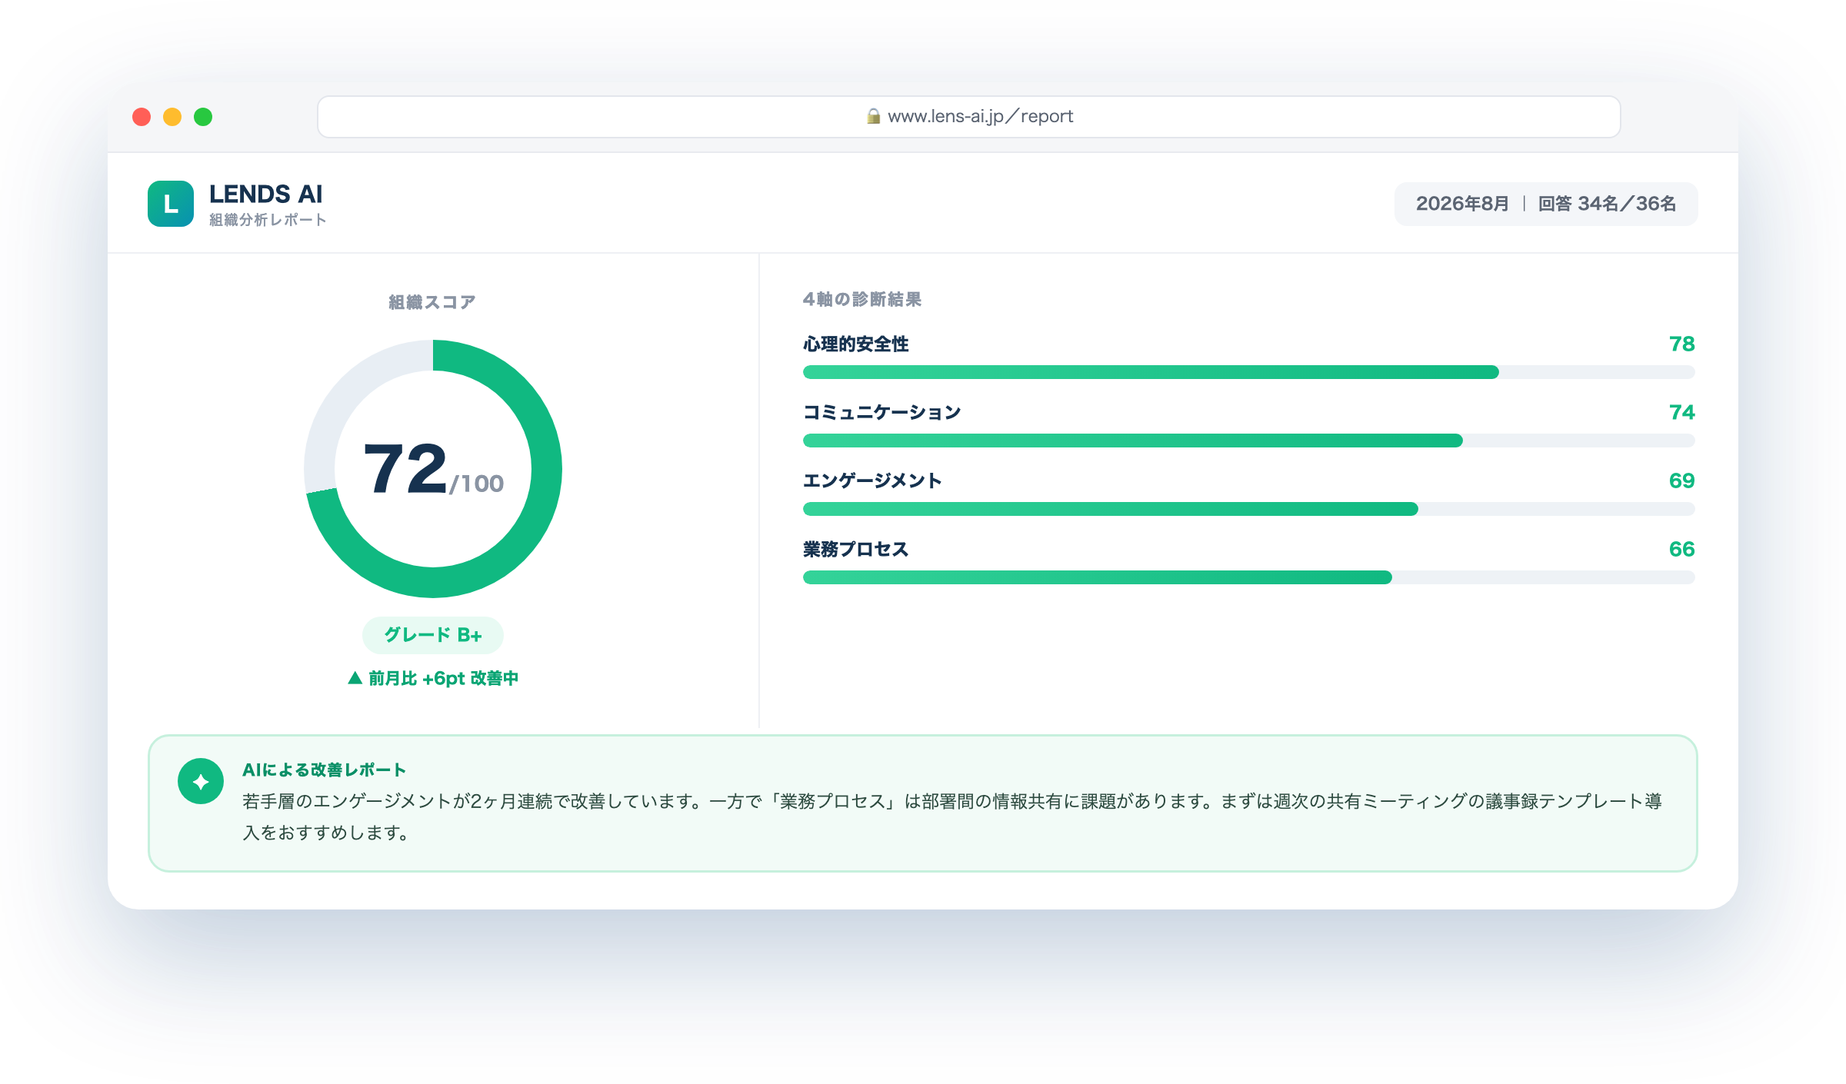Click the 業務プロセス progress bar
1846x1084 pixels.
[1249, 577]
